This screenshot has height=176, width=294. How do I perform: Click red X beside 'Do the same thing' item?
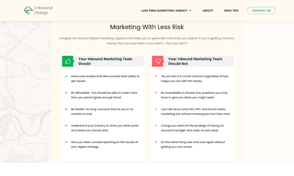tap(156, 142)
